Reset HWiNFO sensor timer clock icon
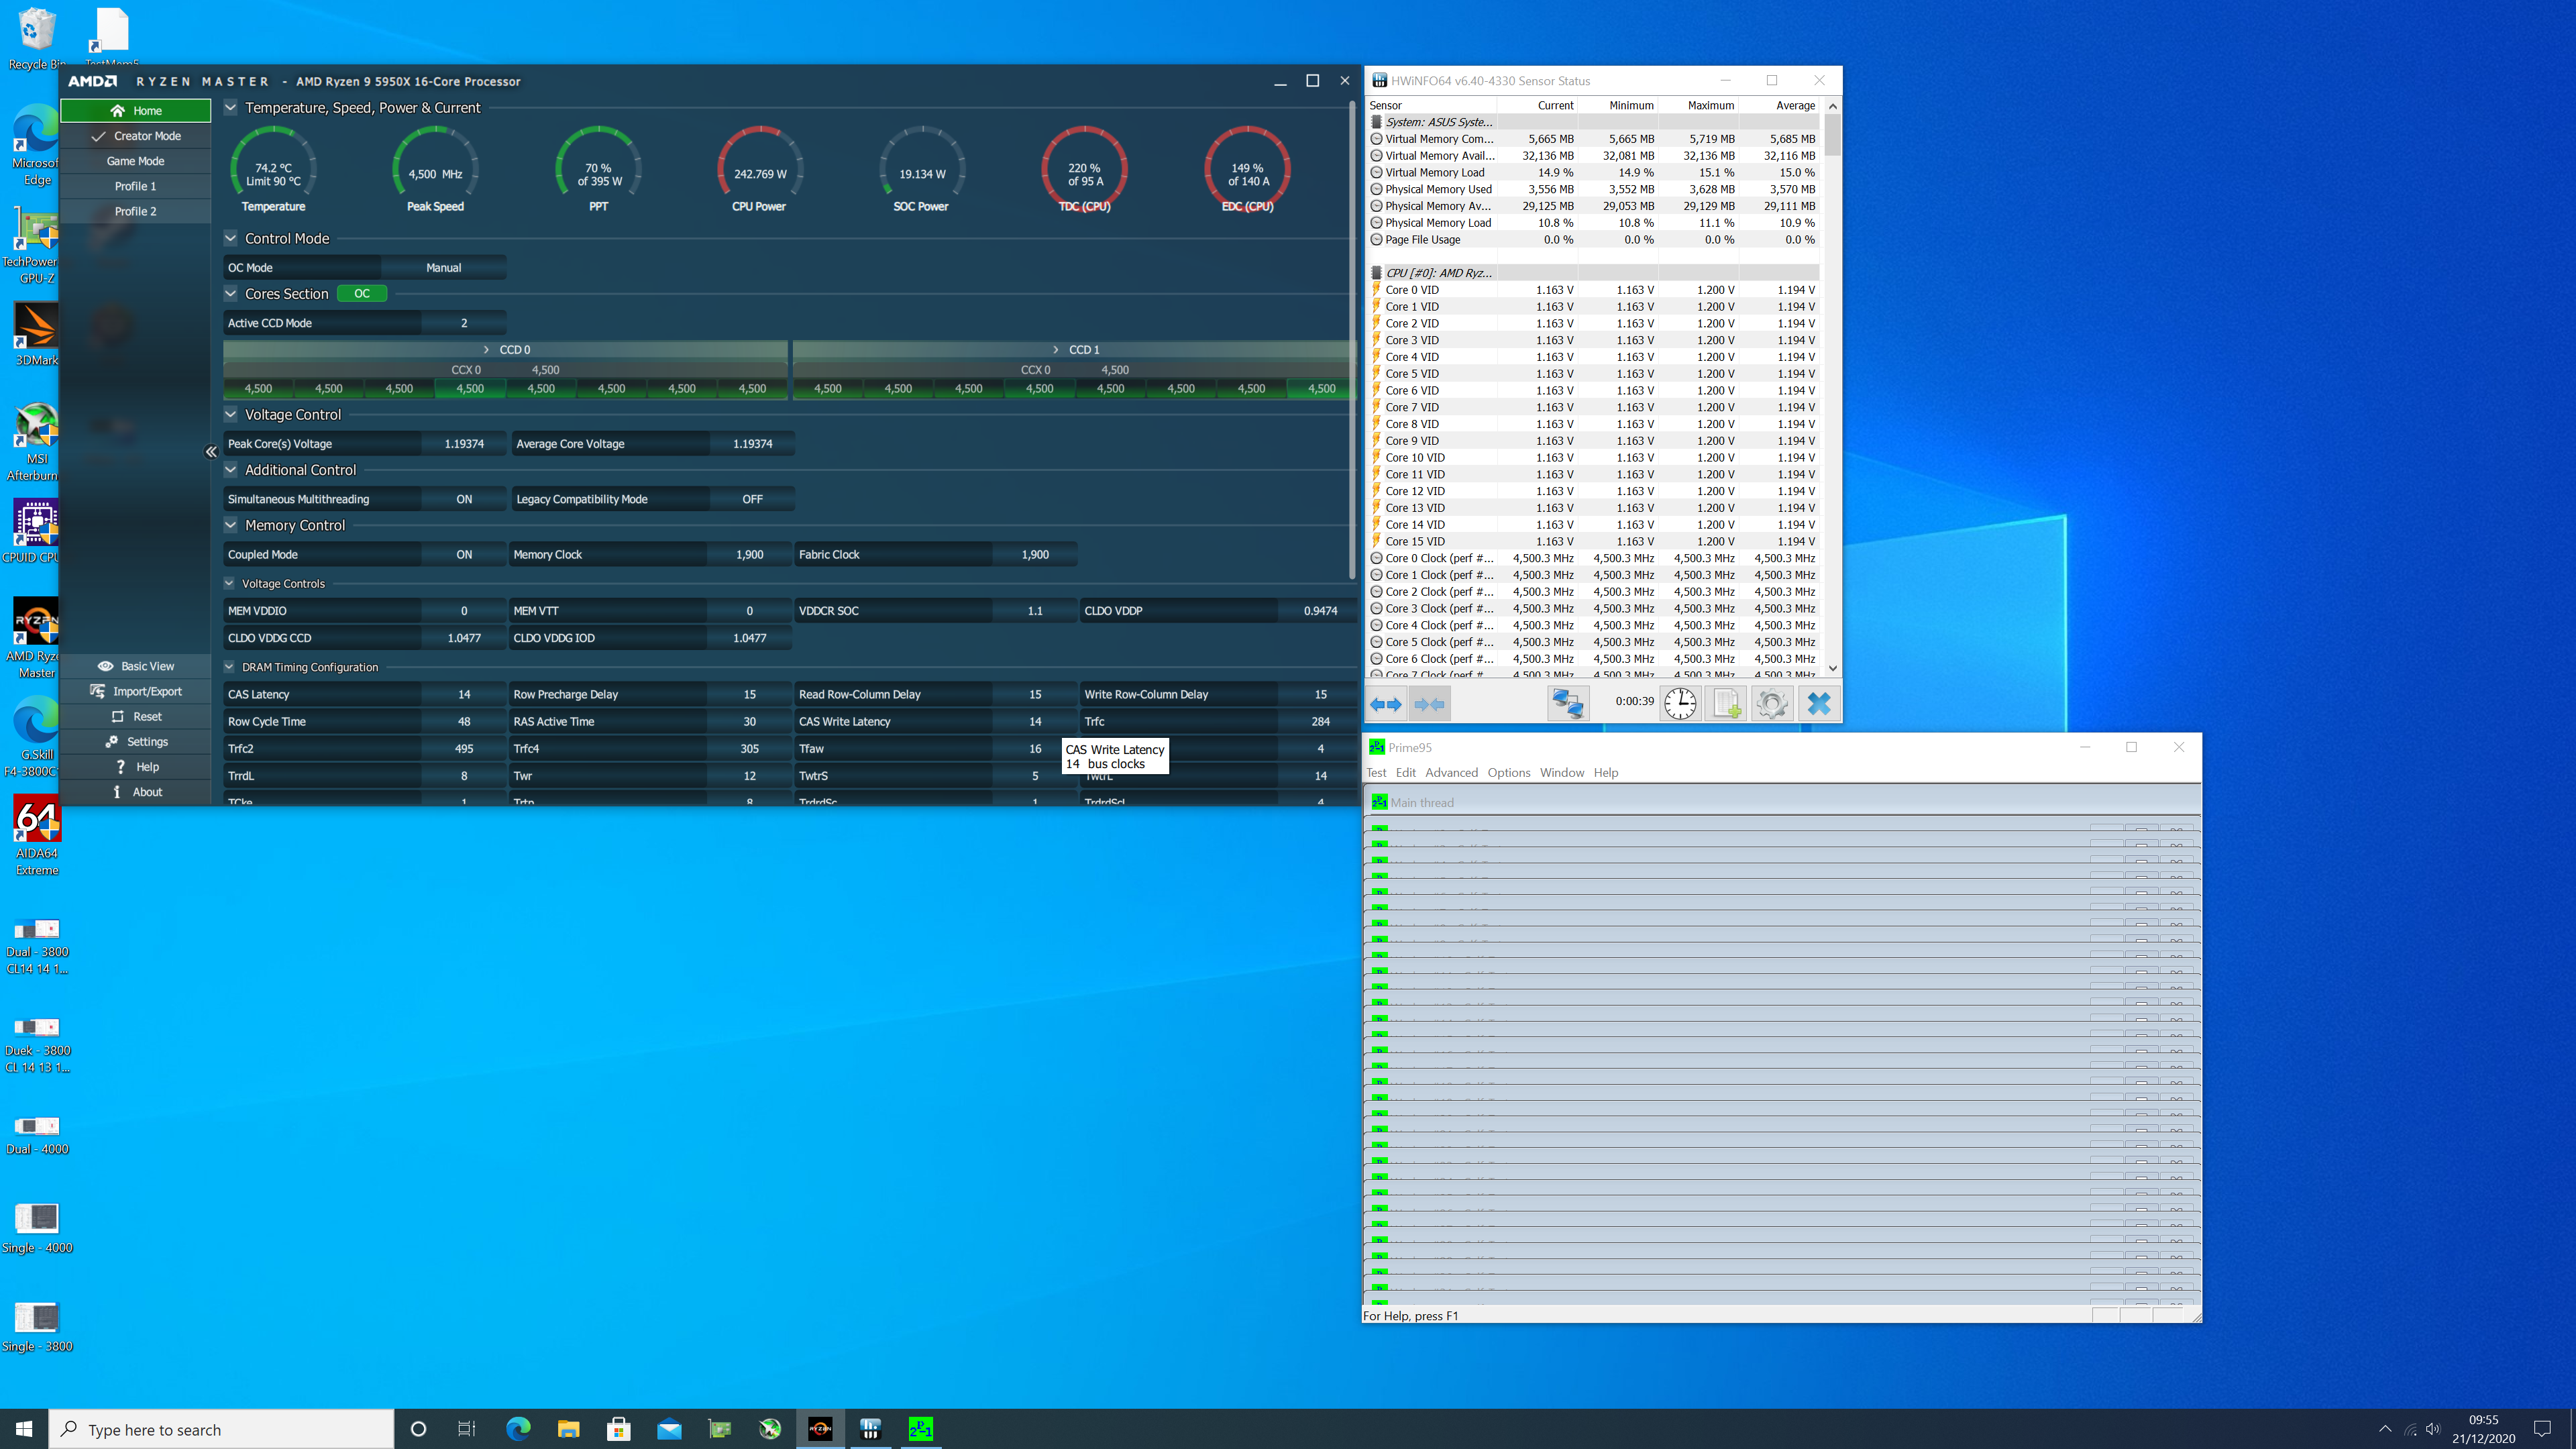 (1680, 704)
